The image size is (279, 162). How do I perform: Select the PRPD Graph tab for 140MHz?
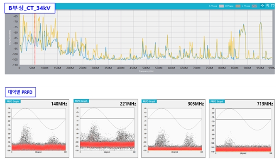click(13, 101)
